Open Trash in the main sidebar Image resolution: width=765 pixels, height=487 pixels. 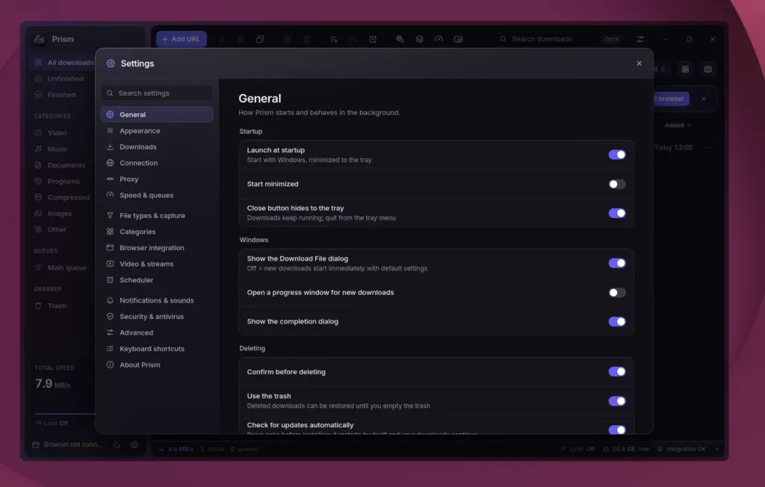(63, 305)
